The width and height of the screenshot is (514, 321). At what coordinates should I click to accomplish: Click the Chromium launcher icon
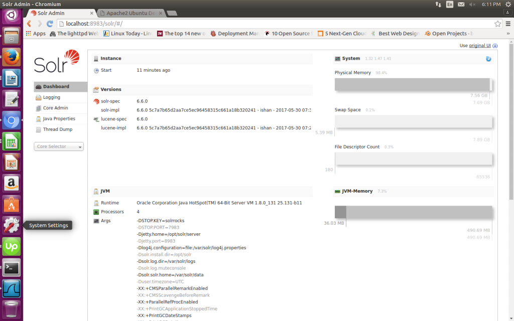(12, 120)
